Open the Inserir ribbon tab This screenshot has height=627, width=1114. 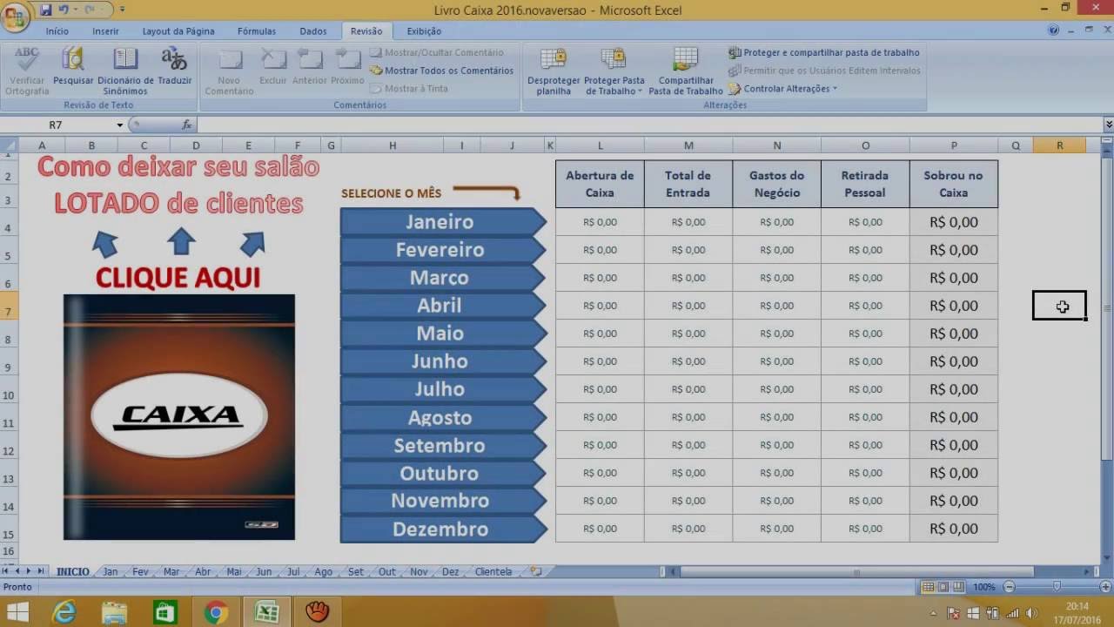[106, 31]
